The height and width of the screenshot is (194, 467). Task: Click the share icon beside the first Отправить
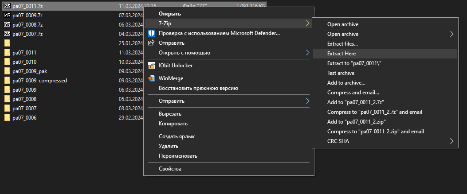point(152,43)
